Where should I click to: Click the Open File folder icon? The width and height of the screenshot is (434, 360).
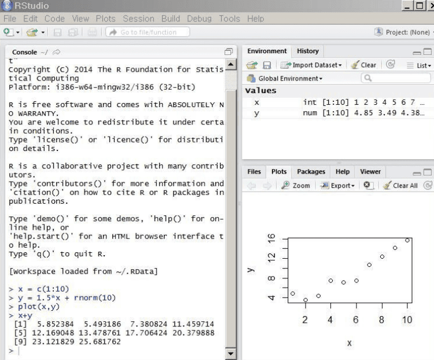30,32
